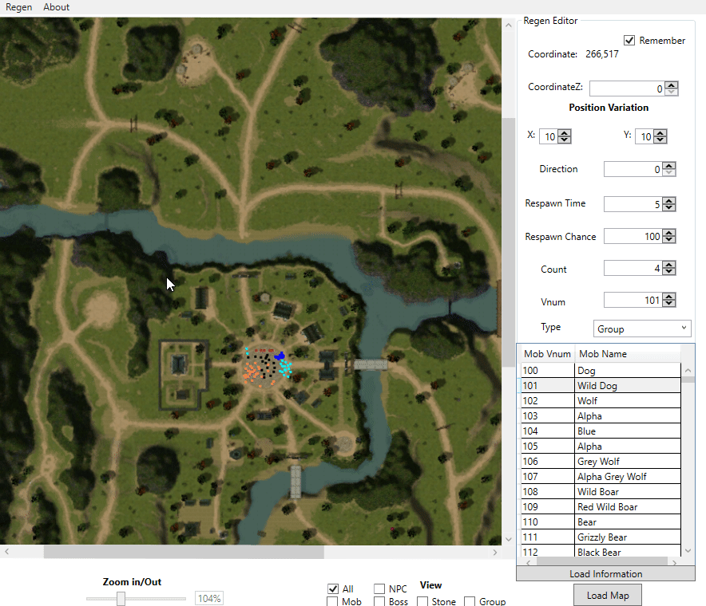Open the Type dropdown set to Group
Viewport: 706px width, 606px height.
[642, 329]
